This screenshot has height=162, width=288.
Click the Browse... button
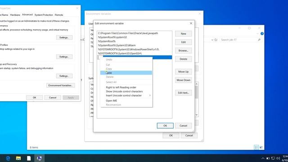click(x=183, y=50)
